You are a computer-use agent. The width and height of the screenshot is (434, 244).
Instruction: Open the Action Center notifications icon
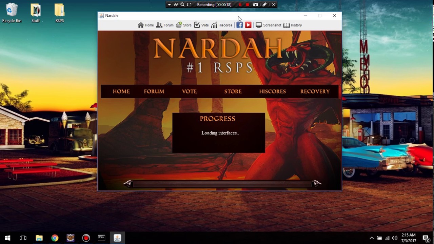[426, 238]
